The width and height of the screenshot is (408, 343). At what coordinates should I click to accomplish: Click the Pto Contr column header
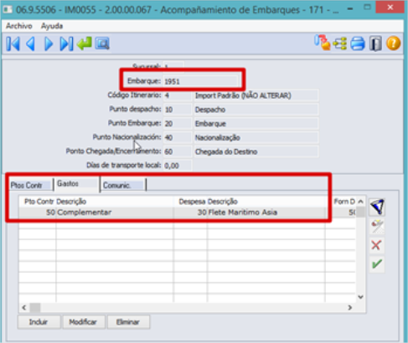pos(38,202)
